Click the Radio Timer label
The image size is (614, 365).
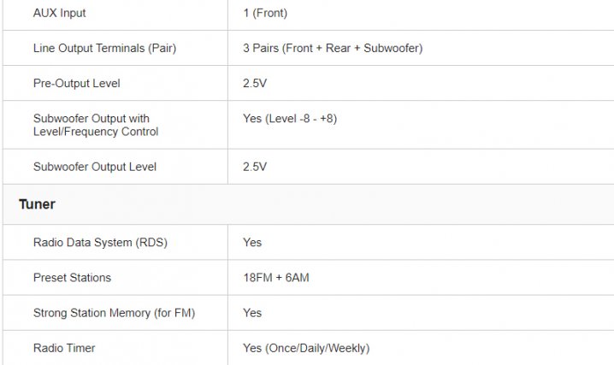[x=64, y=348]
